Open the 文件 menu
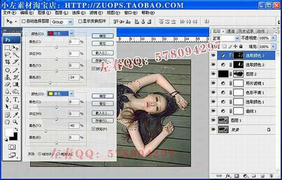The width and height of the screenshot is (282, 180). tap(9, 13)
